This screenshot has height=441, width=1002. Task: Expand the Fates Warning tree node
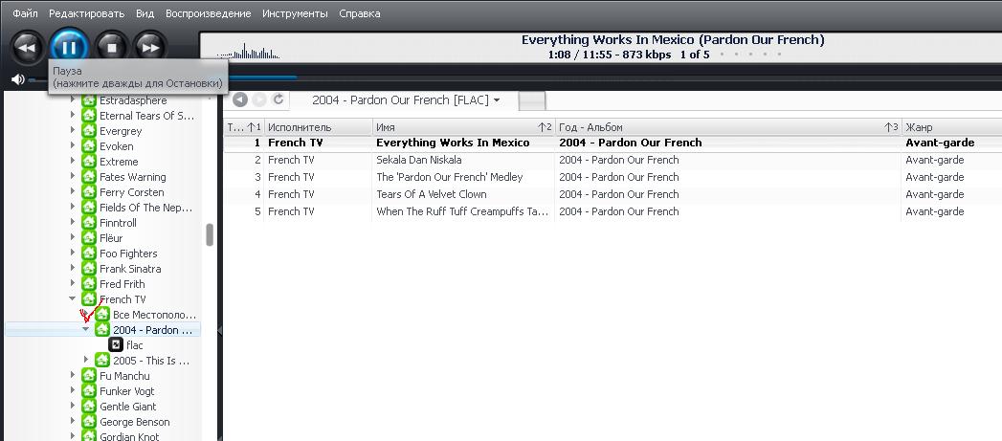(x=73, y=177)
